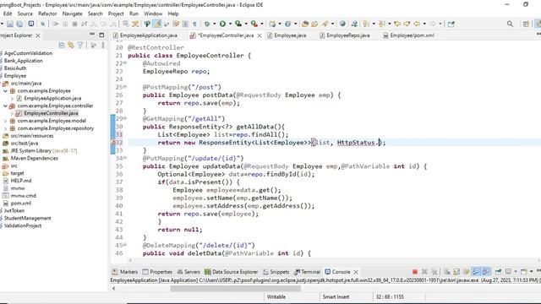The width and height of the screenshot is (541, 304).
Task: Collapse the com.example.Employee.controller package
Action: [x=5, y=106]
